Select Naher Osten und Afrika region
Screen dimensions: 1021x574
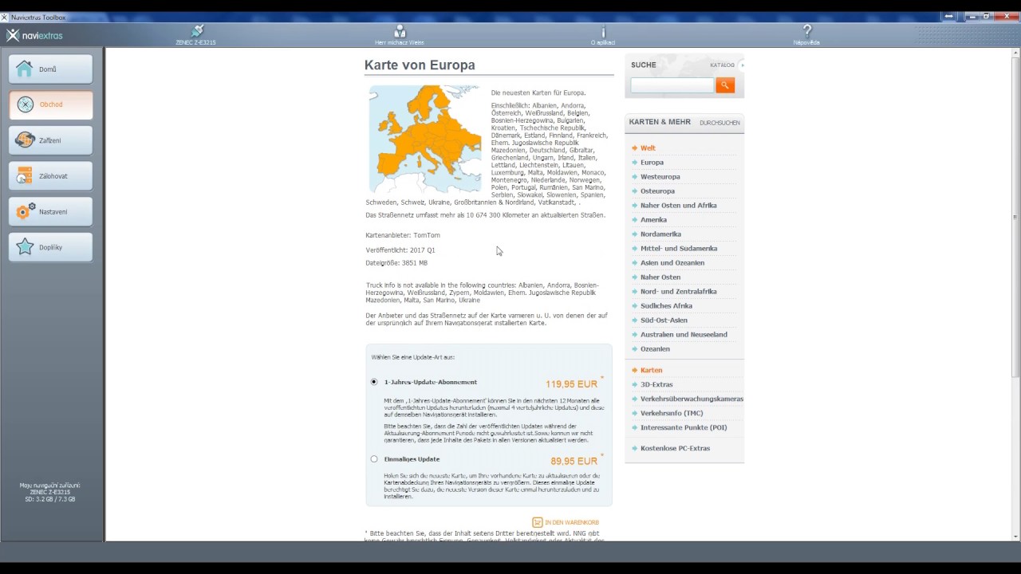pos(678,206)
